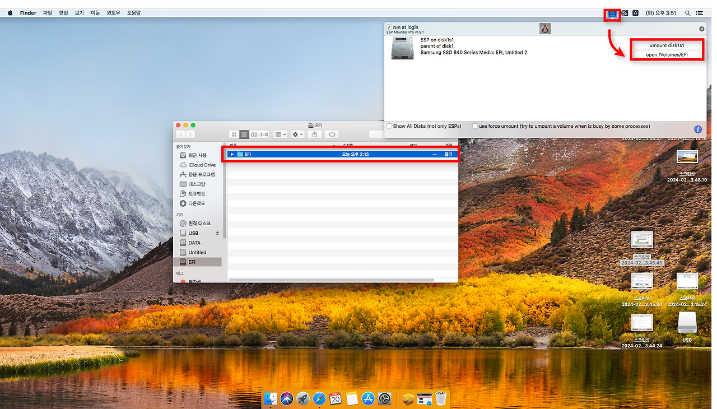Select the EFI volume in Finder sidebar
Screen dimensions: 717x409
197,262
